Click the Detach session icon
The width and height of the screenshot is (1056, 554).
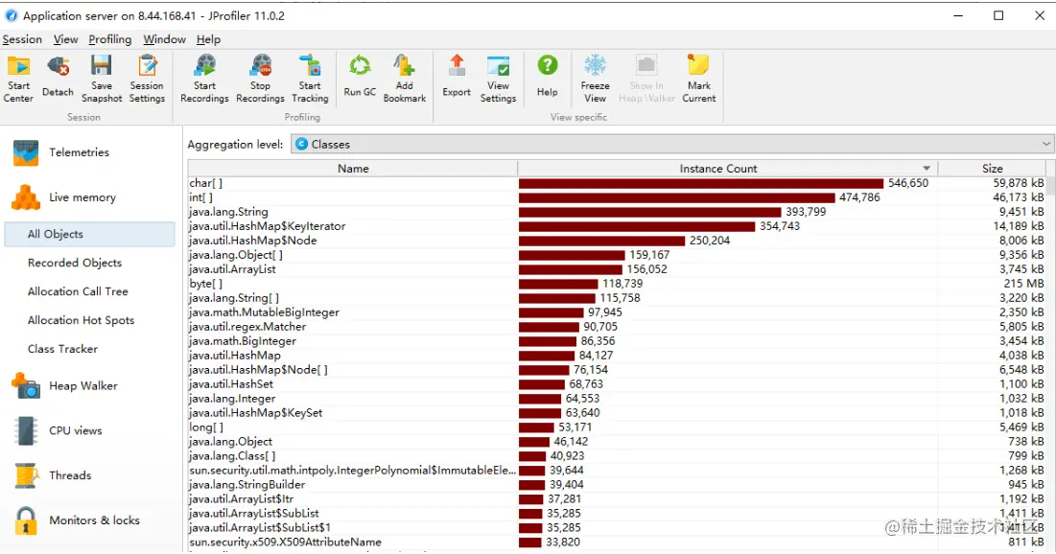click(58, 66)
